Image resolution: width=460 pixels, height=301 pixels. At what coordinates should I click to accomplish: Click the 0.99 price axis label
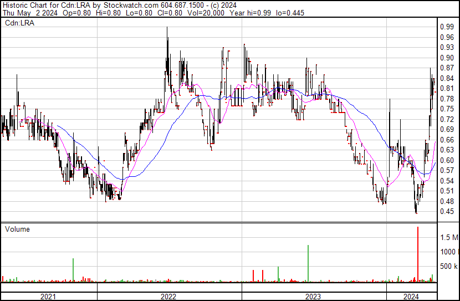tap(447, 27)
